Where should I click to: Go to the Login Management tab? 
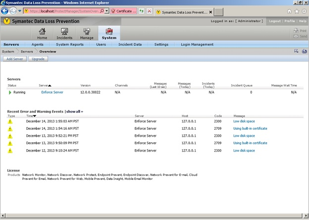[x=197, y=45]
